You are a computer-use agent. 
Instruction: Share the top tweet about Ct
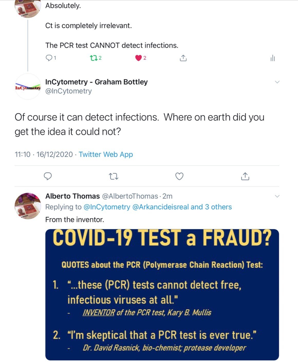(183, 58)
